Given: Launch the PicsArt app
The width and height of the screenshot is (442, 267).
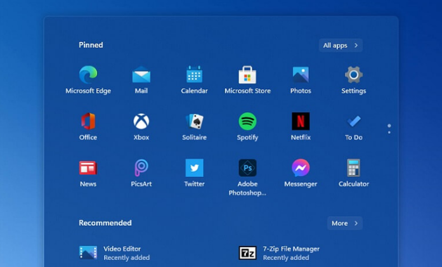Looking at the screenshot, I should 141,168.
